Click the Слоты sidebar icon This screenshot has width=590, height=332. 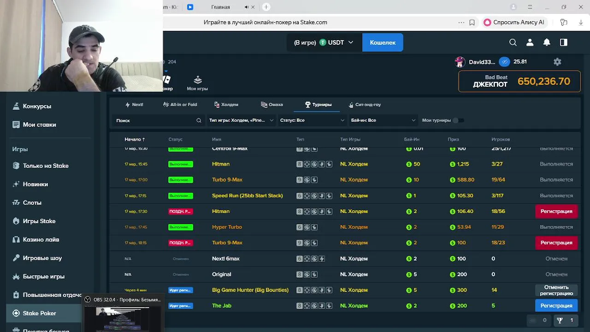[x=16, y=202]
